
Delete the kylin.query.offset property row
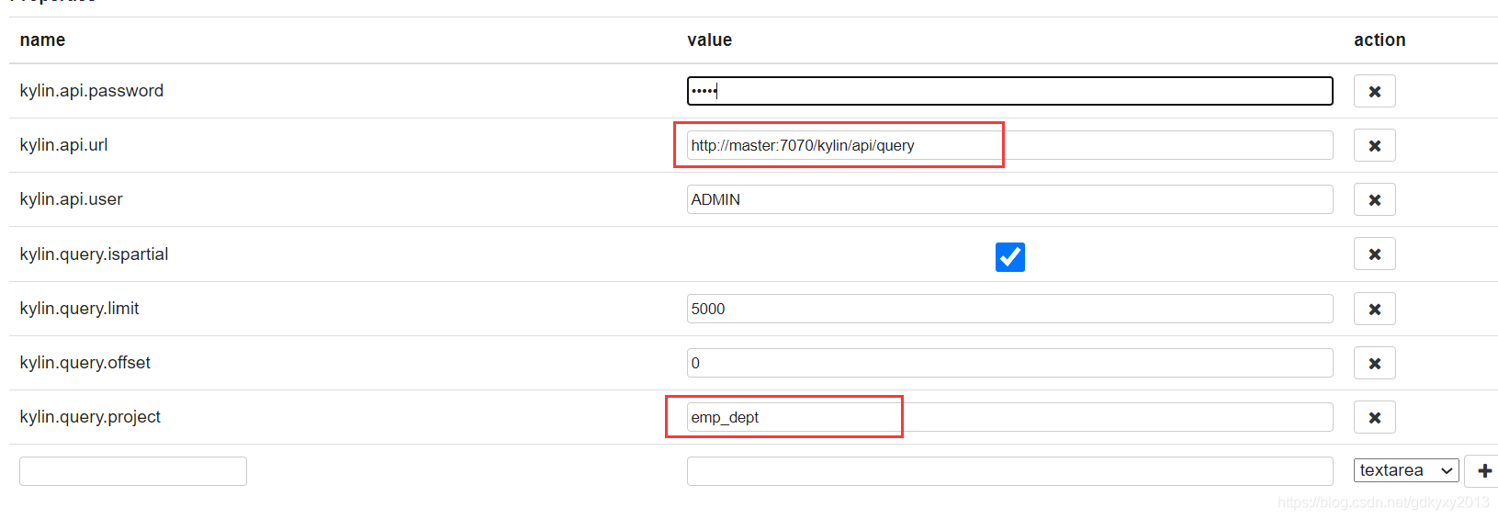coord(1374,364)
